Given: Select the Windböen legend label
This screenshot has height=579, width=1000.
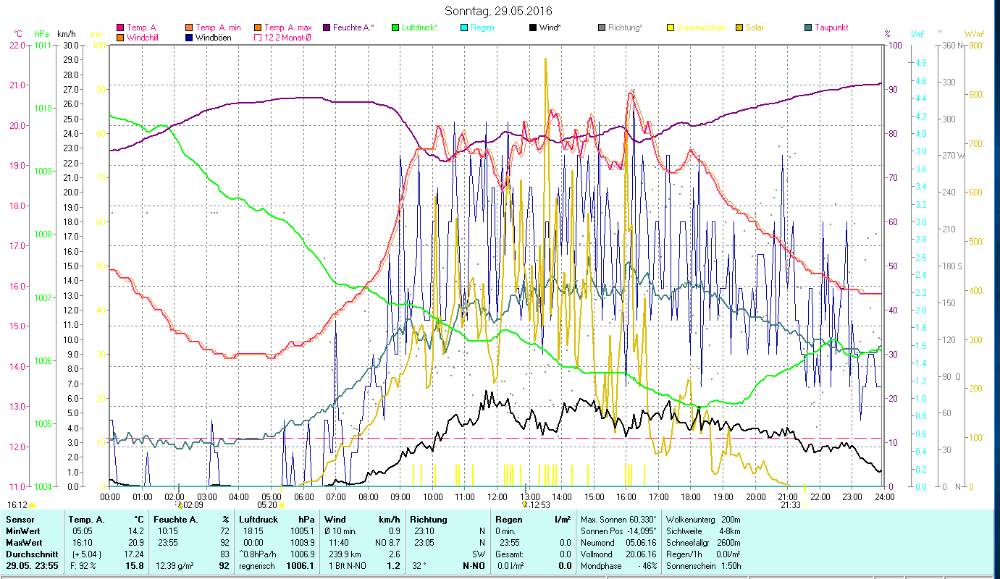Looking at the screenshot, I should coord(214,37).
